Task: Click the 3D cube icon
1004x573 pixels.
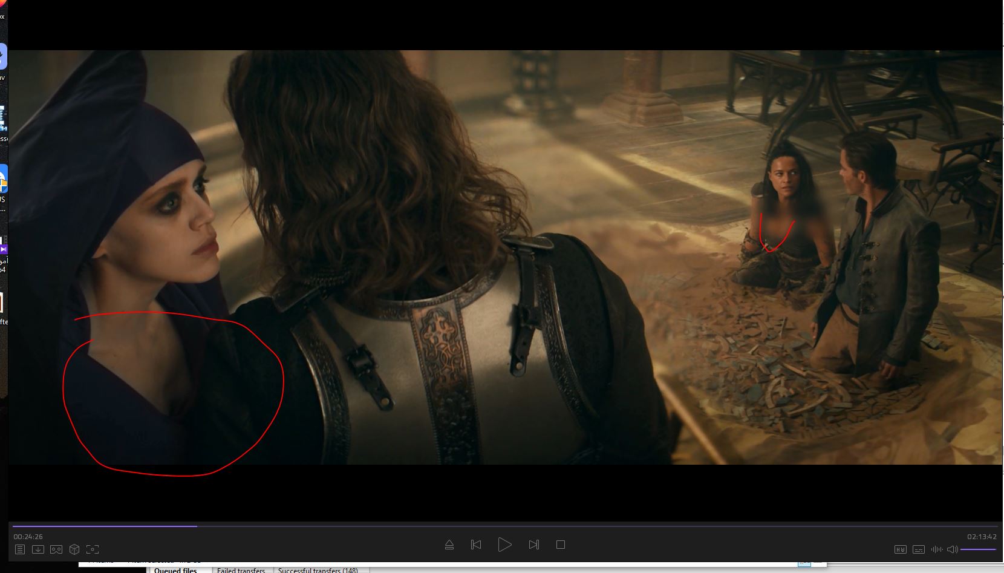Action: point(74,549)
